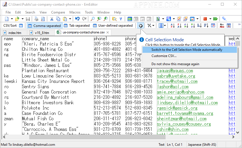242x148 pixels.
Task: Expand the record macro dropdown arrow
Action: click(210, 19)
